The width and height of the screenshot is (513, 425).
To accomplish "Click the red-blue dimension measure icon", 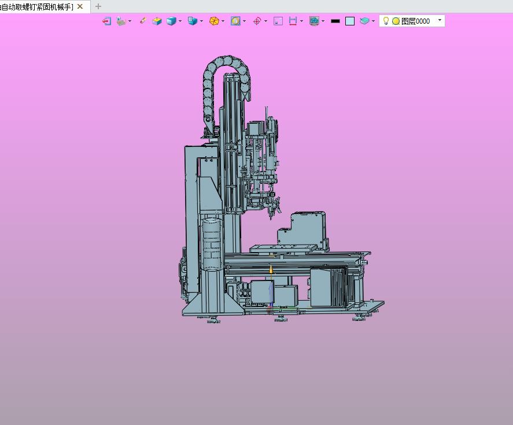I will 293,21.
